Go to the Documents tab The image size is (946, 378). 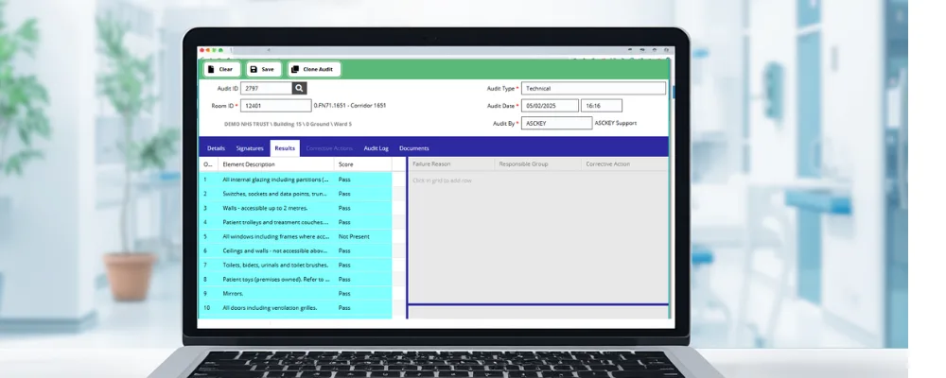coord(414,148)
